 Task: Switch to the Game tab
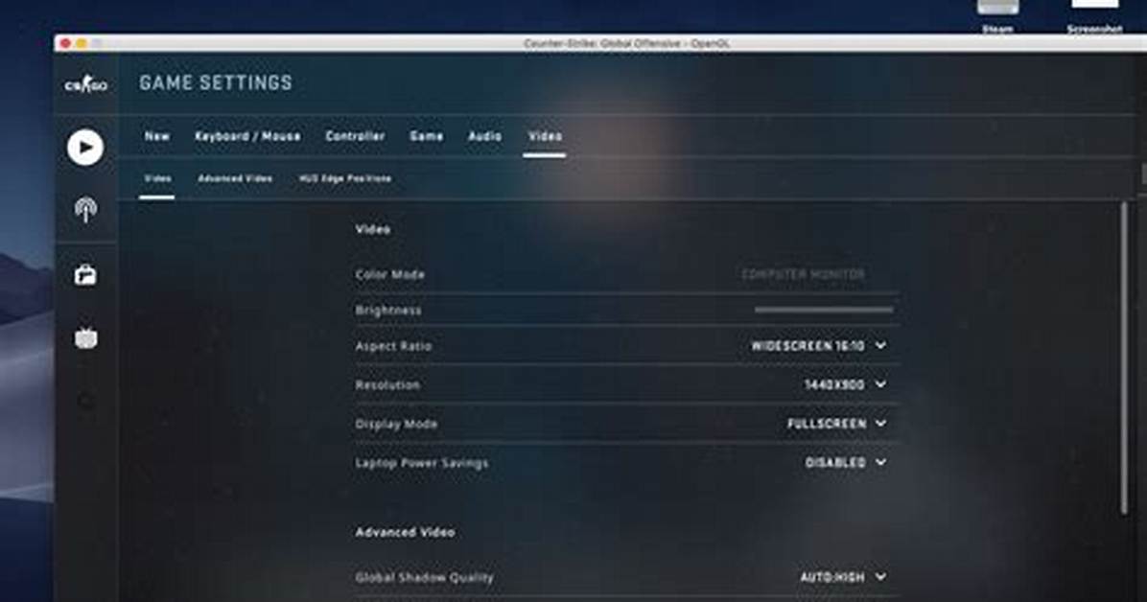point(426,136)
